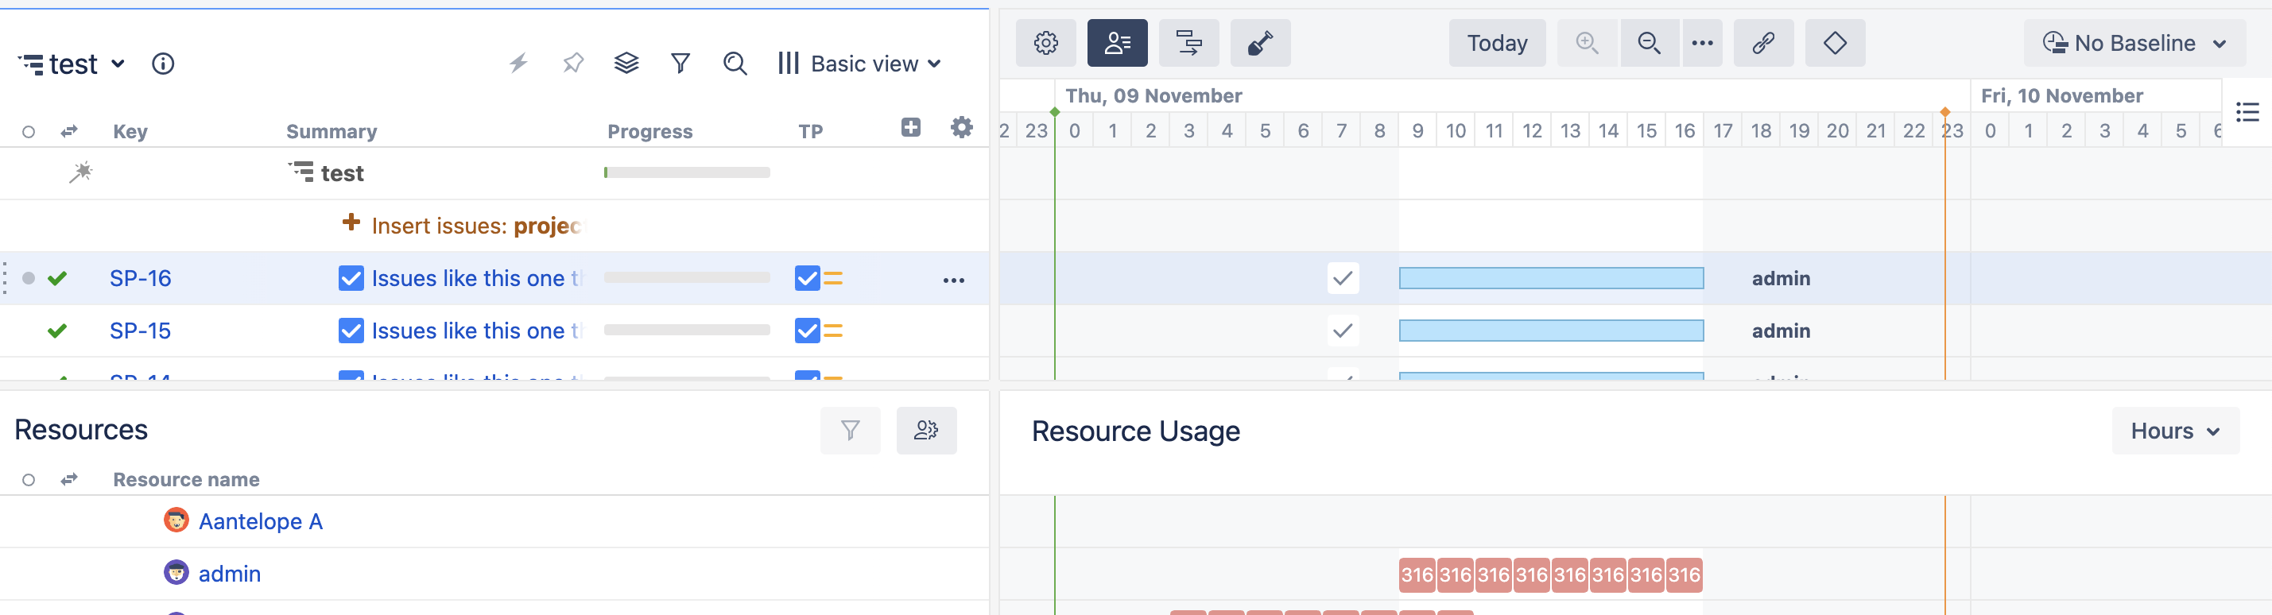This screenshot has height=615, width=2272.
Task: Open the Hours unit dropdown
Action: (x=2174, y=431)
